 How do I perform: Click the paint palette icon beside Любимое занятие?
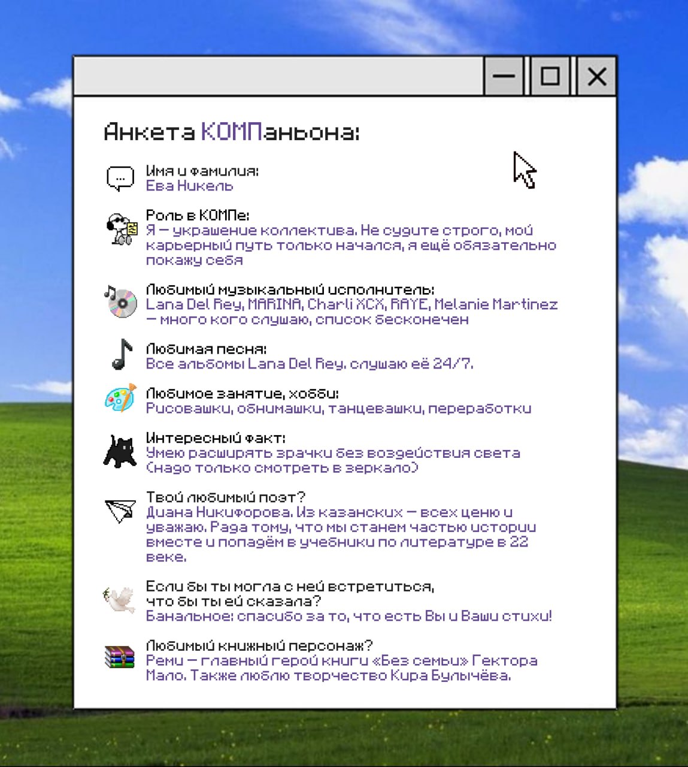(120, 398)
